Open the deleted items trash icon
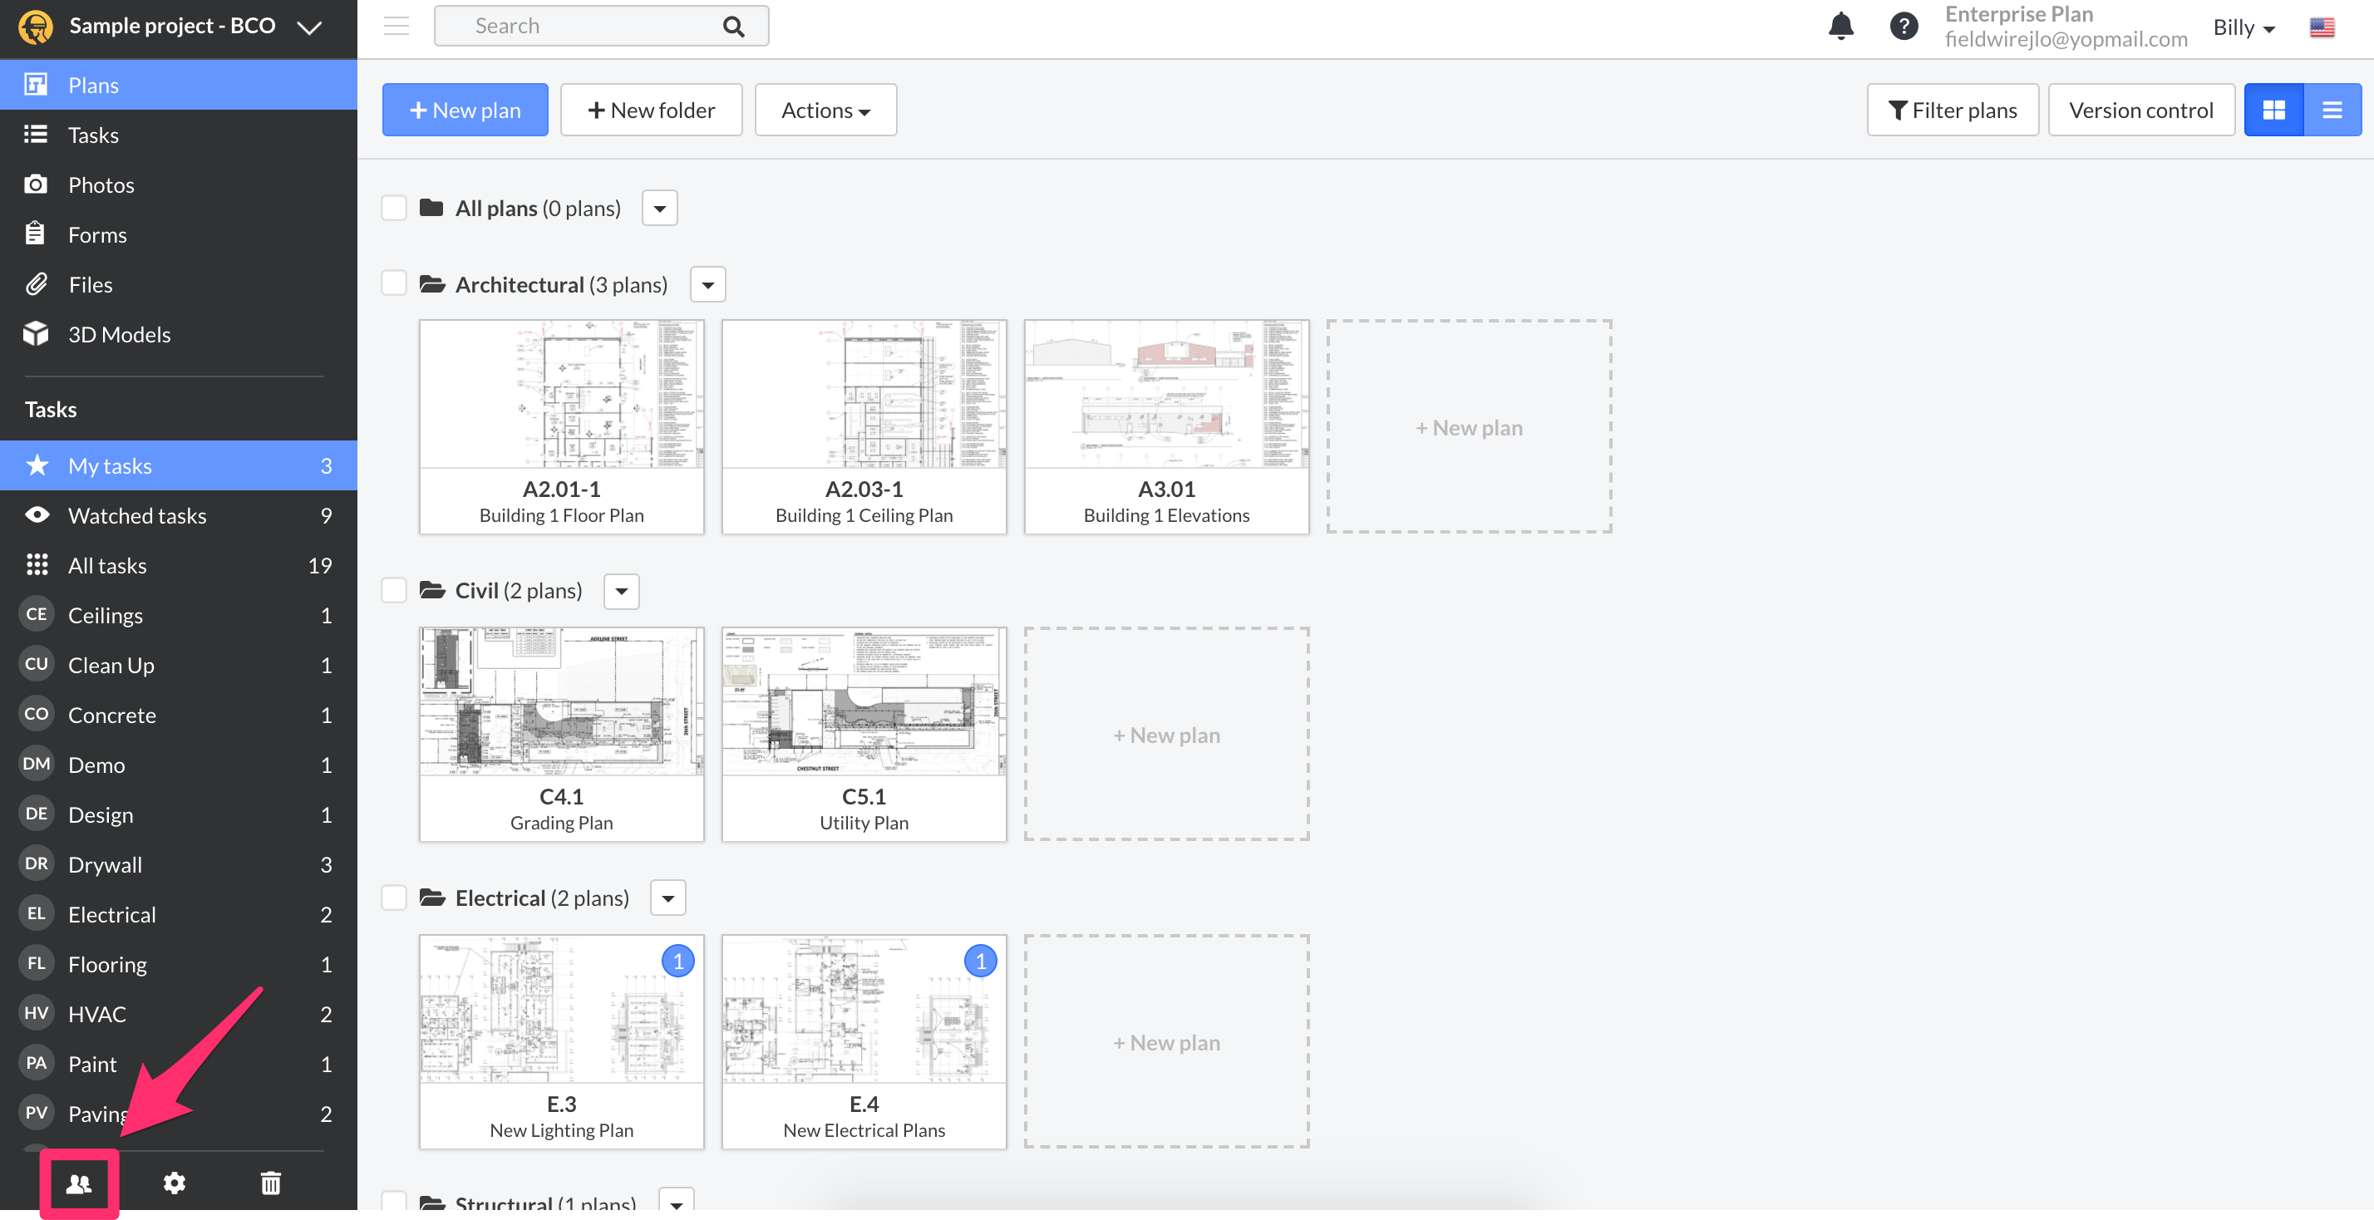 click(x=270, y=1183)
